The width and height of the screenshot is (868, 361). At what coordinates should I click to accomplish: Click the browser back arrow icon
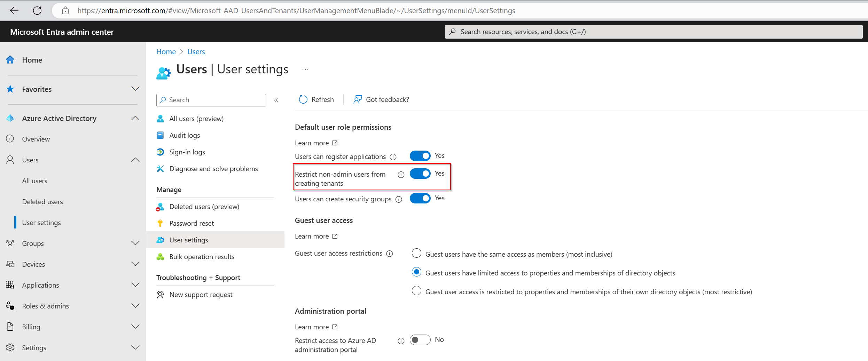tap(14, 10)
